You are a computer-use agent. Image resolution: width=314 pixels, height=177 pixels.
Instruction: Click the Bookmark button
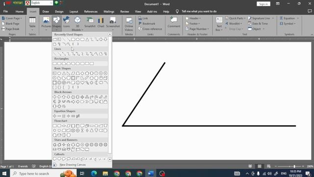tap(147, 24)
